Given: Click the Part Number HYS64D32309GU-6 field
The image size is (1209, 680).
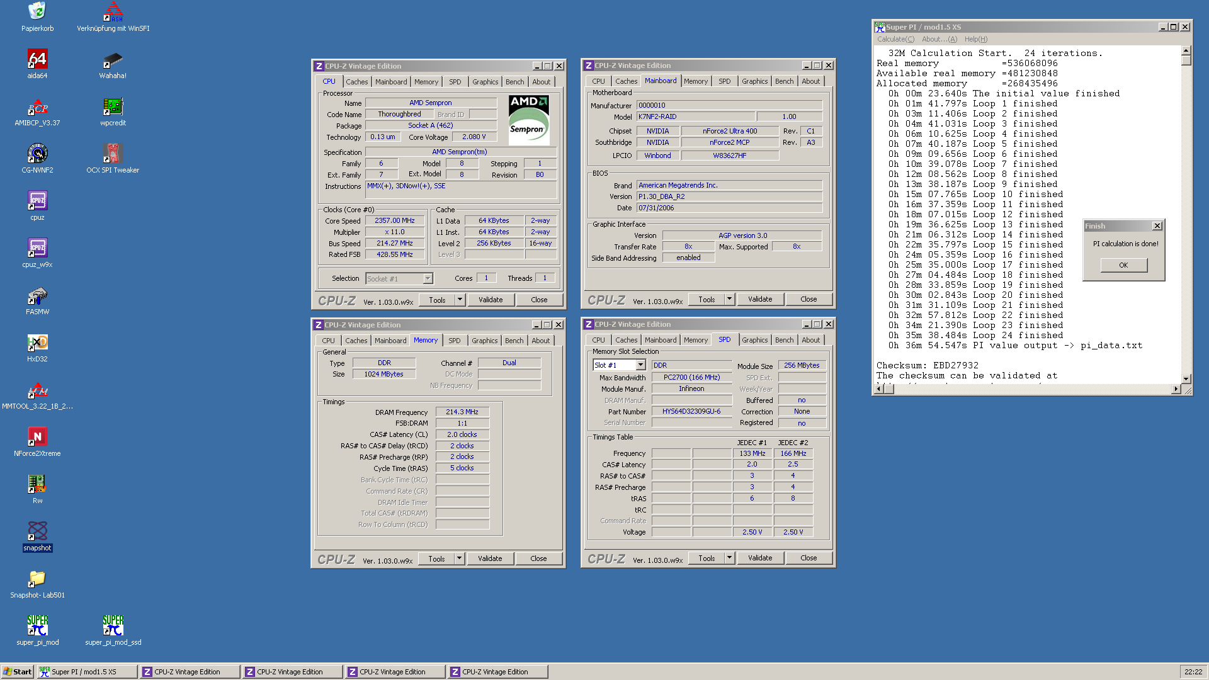Looking at the screenshot, I should [x=691, y=411].
